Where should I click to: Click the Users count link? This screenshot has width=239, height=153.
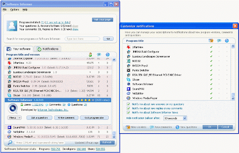pos(38,105)
